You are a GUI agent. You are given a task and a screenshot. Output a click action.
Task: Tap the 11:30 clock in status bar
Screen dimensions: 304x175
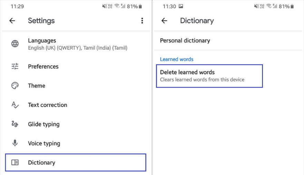tap(169, 7)
